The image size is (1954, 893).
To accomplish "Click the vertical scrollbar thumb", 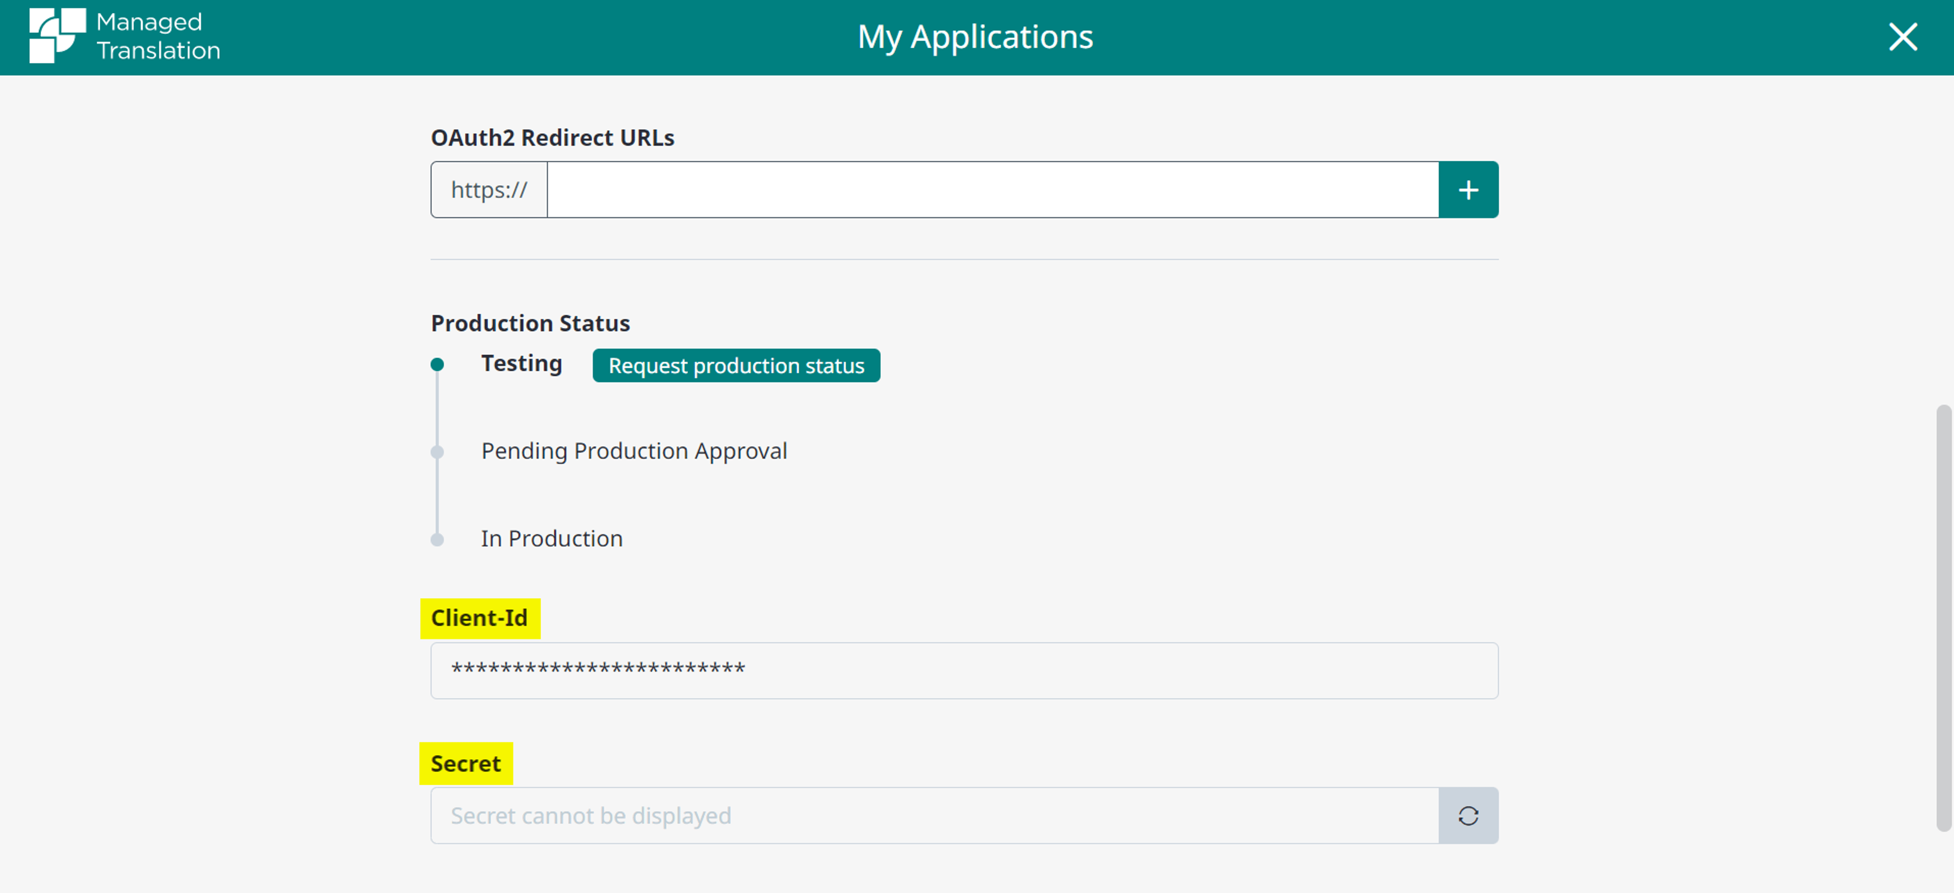I will point(1943,618).
